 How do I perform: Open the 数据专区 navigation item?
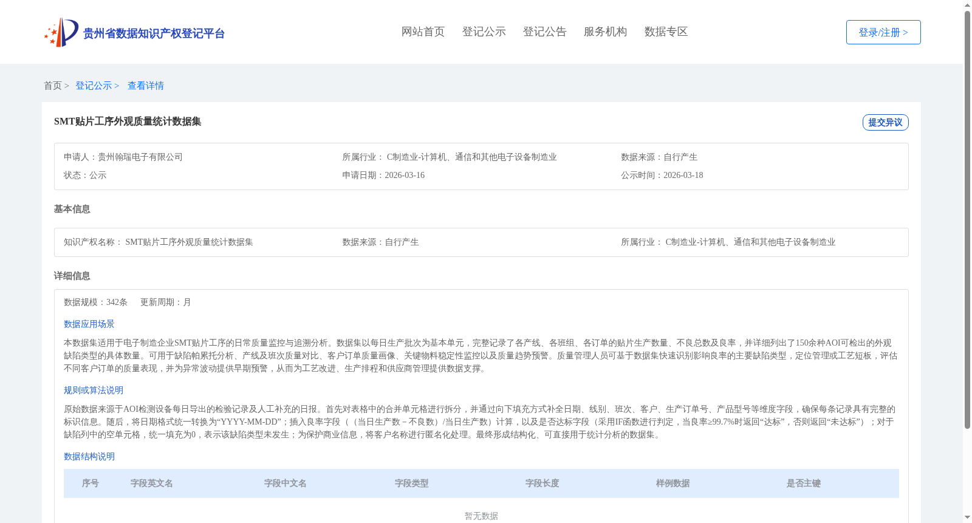pos(666,32)
